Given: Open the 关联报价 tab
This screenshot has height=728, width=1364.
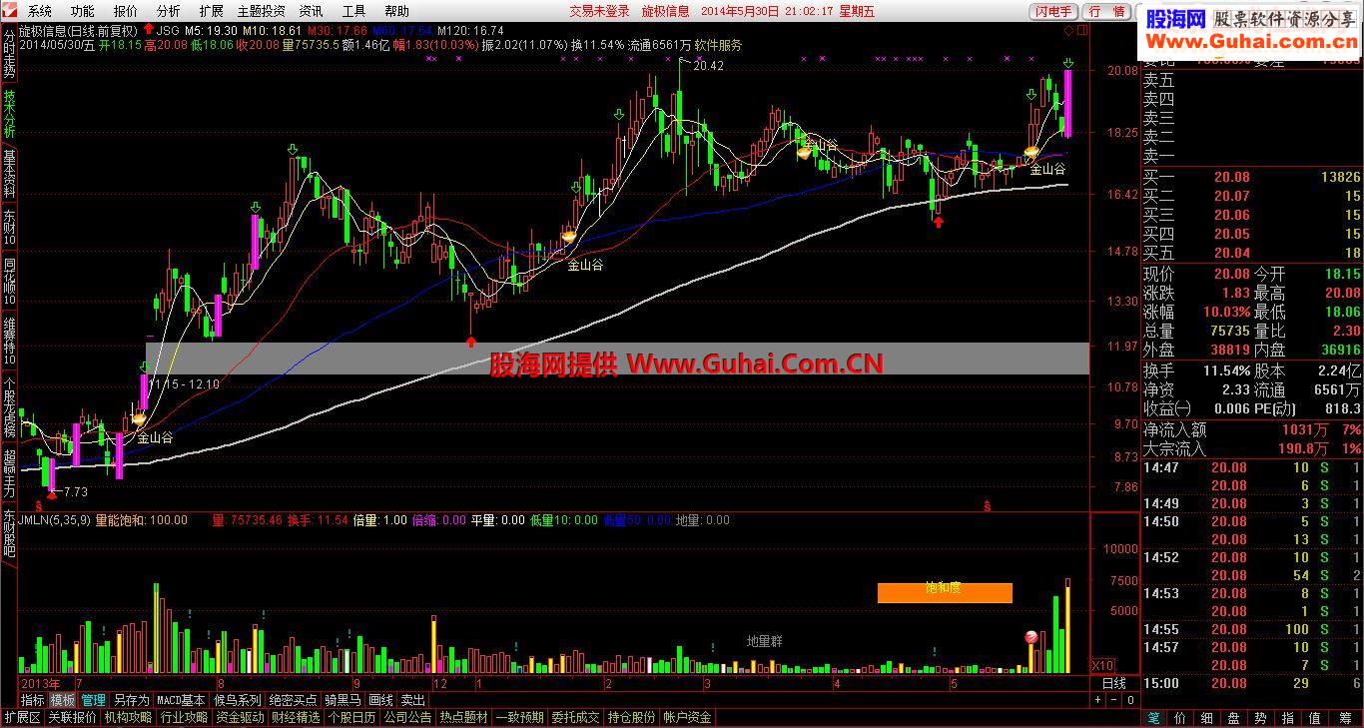Looking at the screenshot, I should (73, 718).
